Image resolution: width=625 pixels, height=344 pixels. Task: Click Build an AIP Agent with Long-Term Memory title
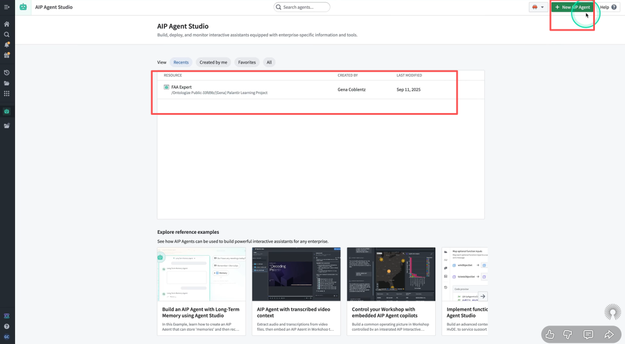pos(200,312)
